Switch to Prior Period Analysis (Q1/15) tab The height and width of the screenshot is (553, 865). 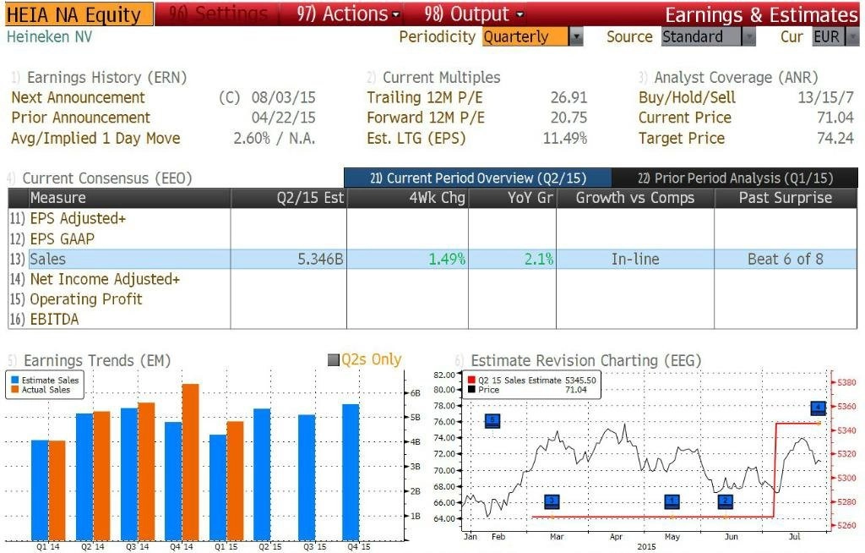(x=735, y=178)
